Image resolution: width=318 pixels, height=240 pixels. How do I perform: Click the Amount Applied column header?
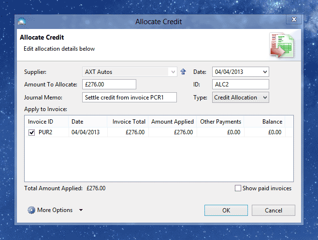point(172,122)
